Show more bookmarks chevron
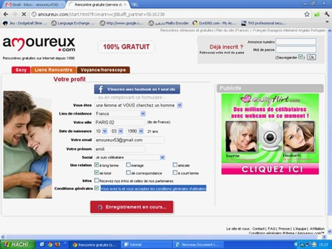Image resolution: width=332 pixels, height=249 pixels. click(328, 22)
